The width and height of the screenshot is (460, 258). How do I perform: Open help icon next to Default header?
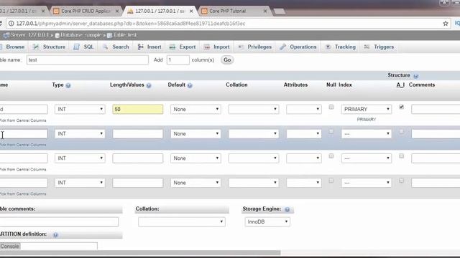coord(190,85)
